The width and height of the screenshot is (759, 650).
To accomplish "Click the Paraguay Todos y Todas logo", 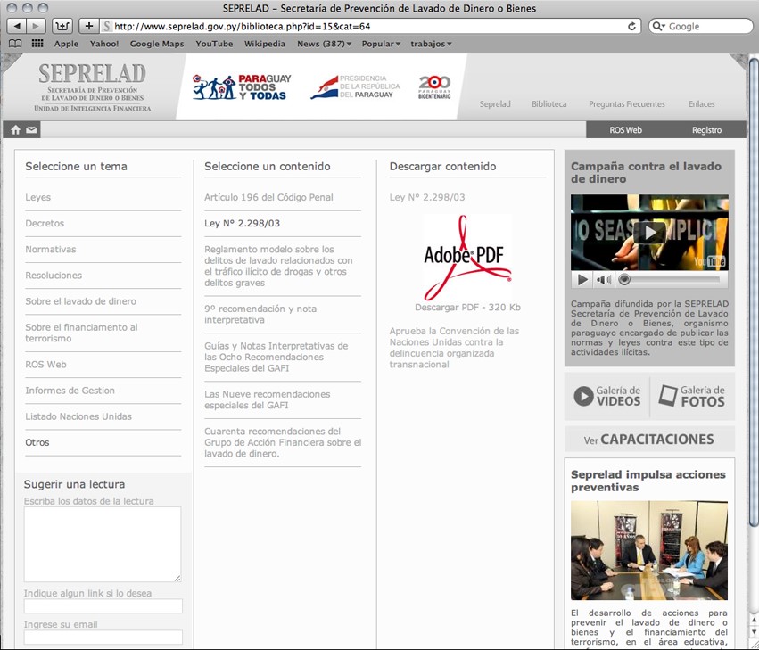I will click(x=242, y=87).
